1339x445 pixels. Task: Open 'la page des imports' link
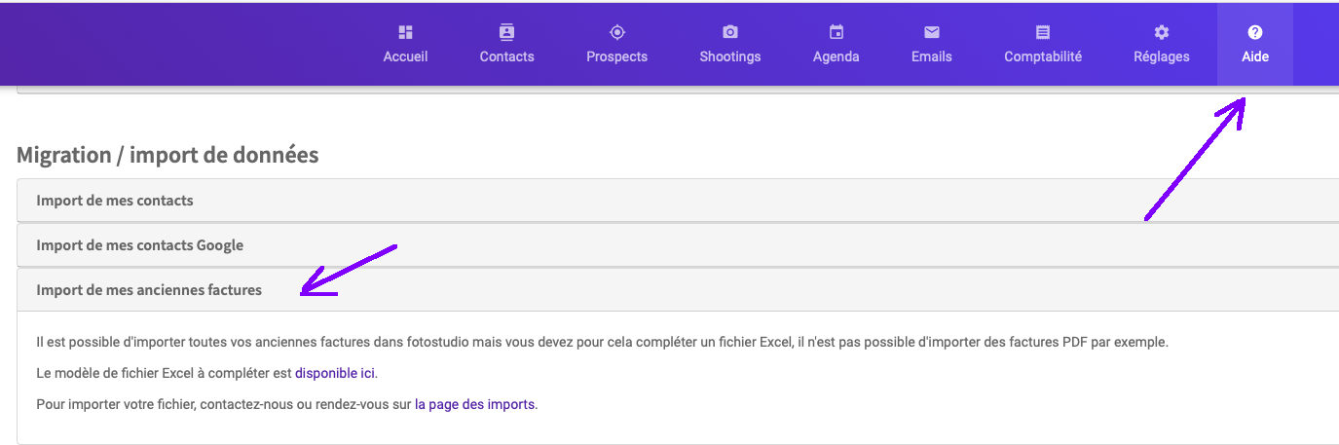[475, 403]
